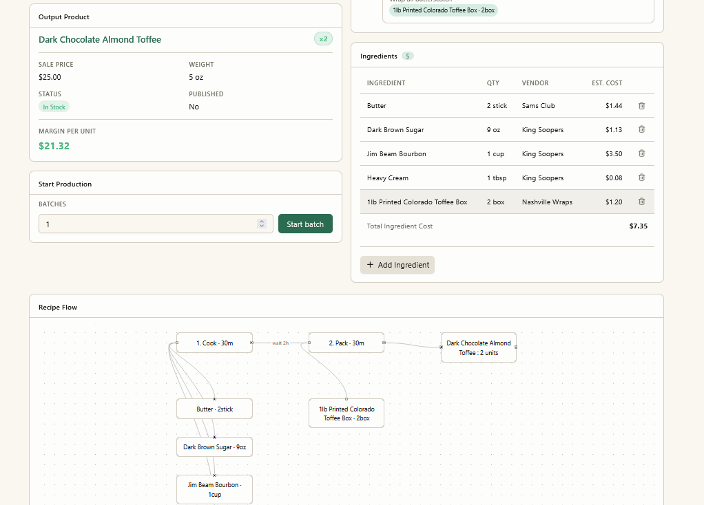
Task: Click the 5 oz weight value
Action: (196, 77)
